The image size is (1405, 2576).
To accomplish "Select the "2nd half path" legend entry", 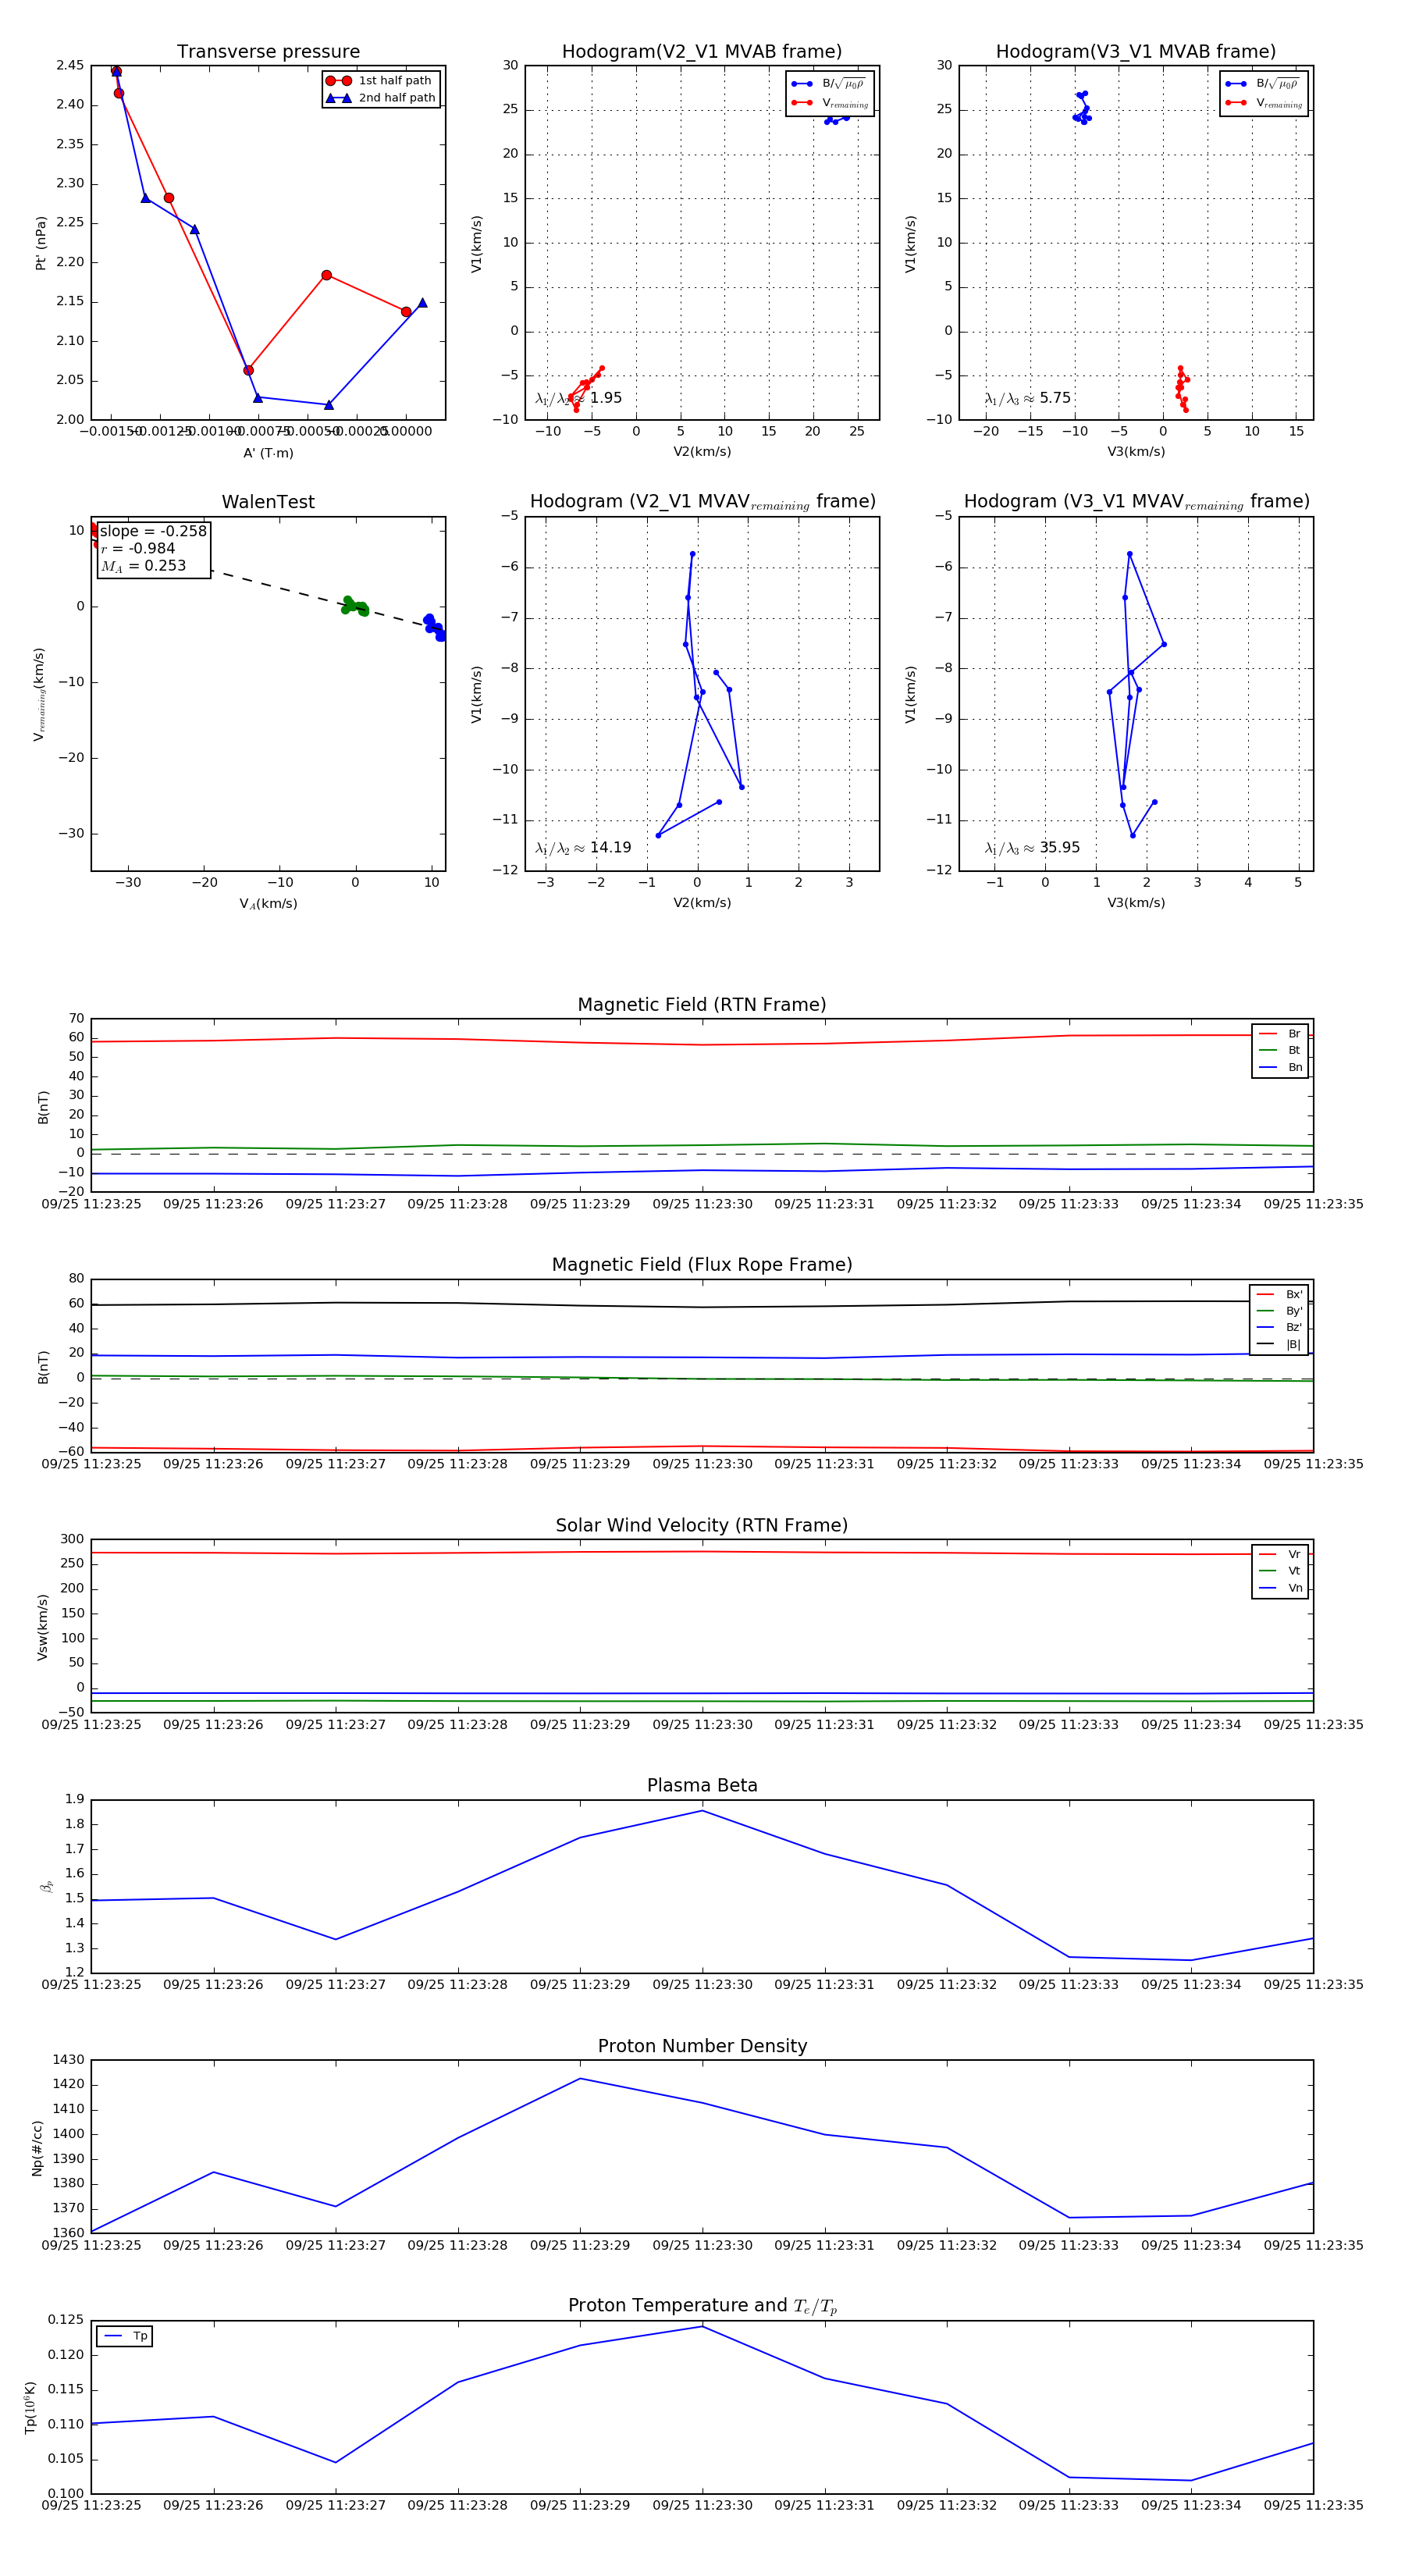I will 380,98.
